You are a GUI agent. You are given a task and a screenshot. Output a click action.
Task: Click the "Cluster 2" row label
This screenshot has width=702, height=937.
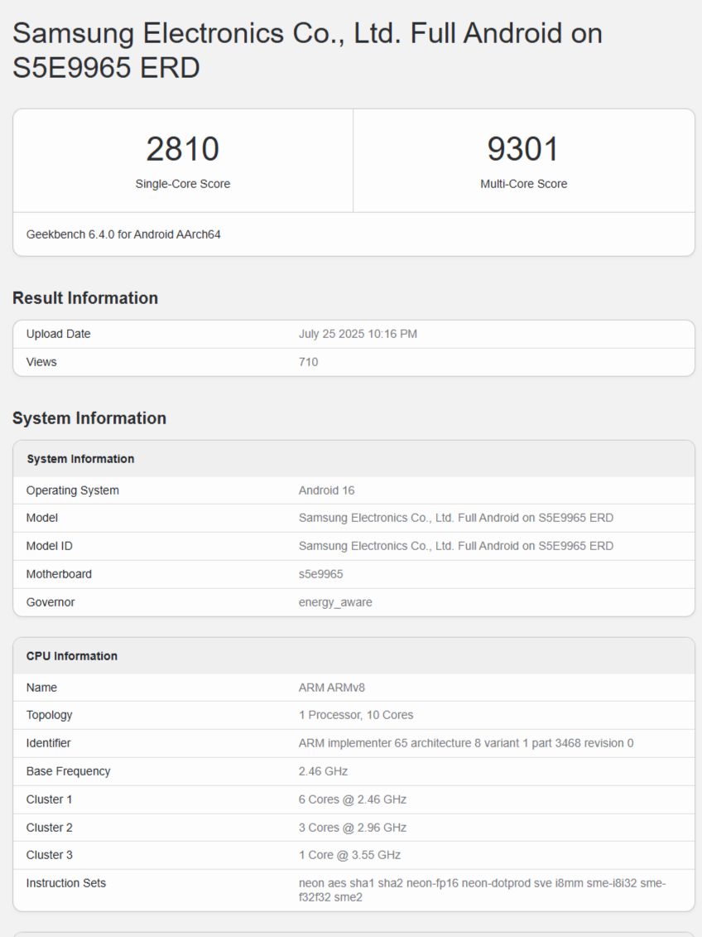coord(50,828)
